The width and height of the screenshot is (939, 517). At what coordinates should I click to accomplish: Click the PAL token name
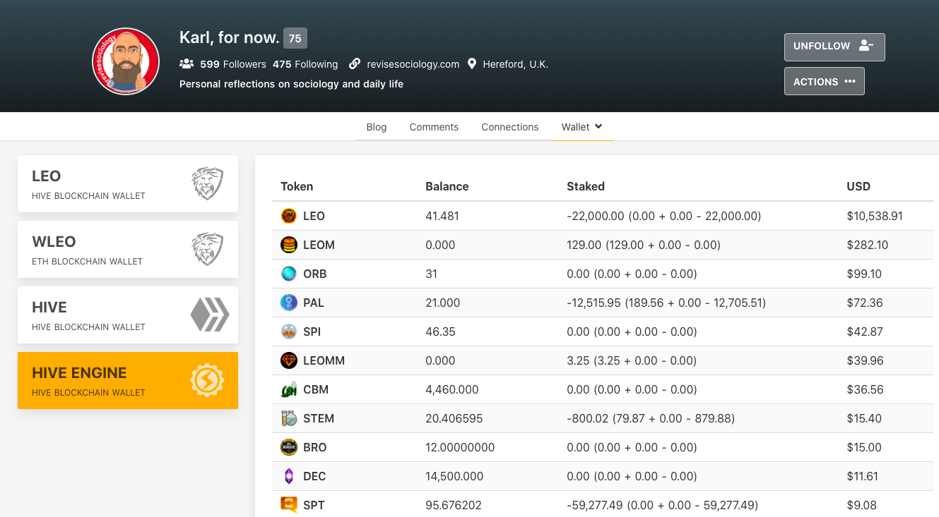(314, 303)
